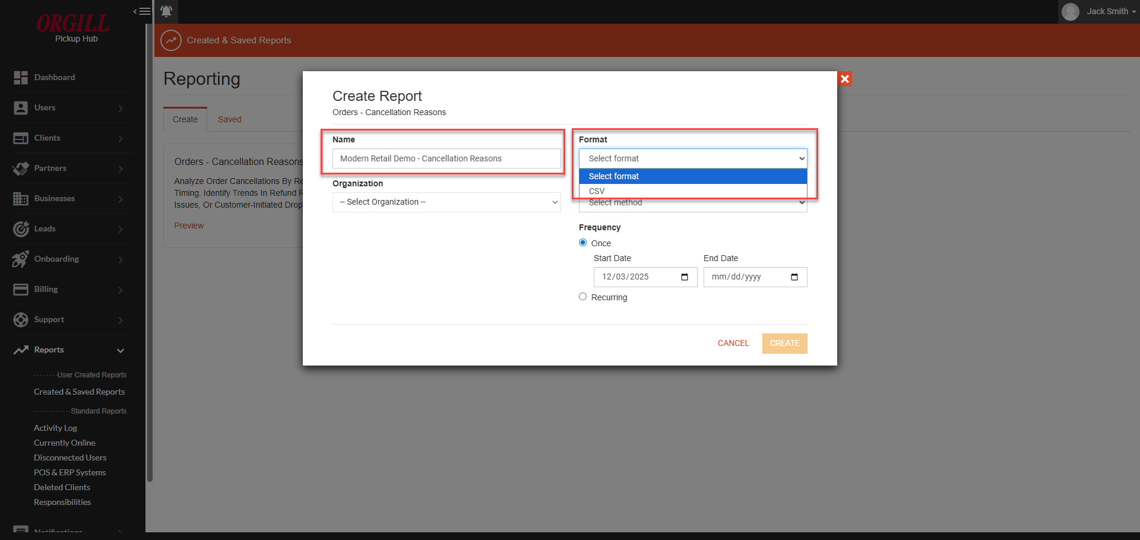This screenshot has width=1140, height=540.
Task: Click the End Date field
Action: pos(755,277)
